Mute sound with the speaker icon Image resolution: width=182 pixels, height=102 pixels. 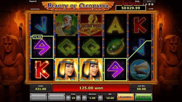[x=146, y=4]
